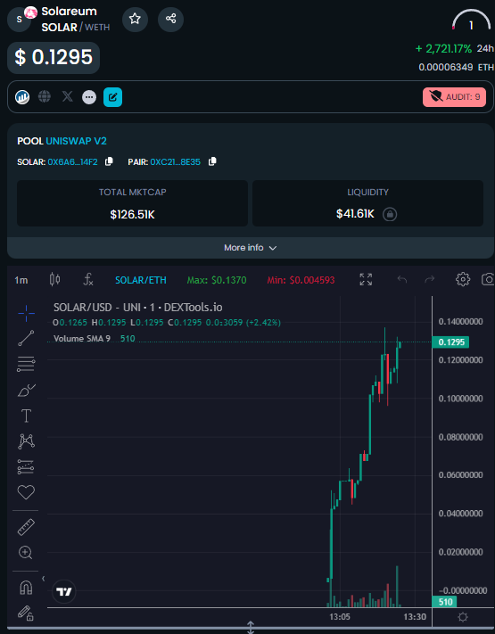The image size is (495, 634).
Task: Show more social links ellipsis icon
Action: click(89, 97)
